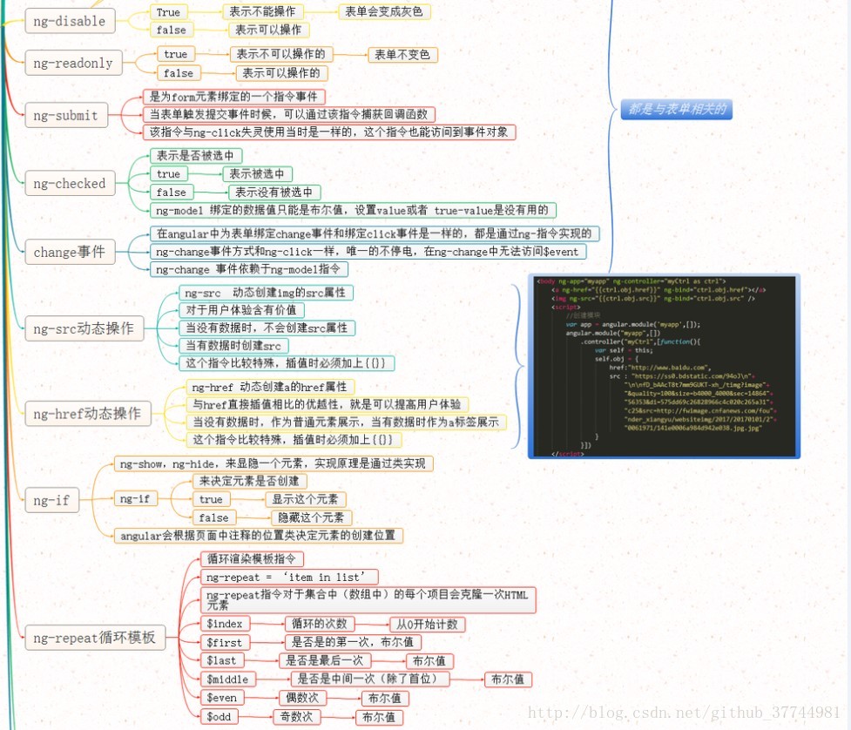Click ng-model 绑定的数据值只能是布尔值 node

[x=353, y=210]
